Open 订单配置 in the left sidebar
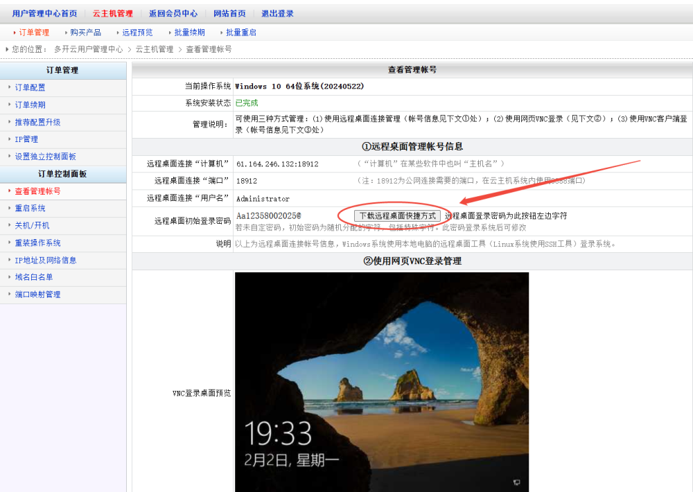693x492 pixels. (30, 87)
